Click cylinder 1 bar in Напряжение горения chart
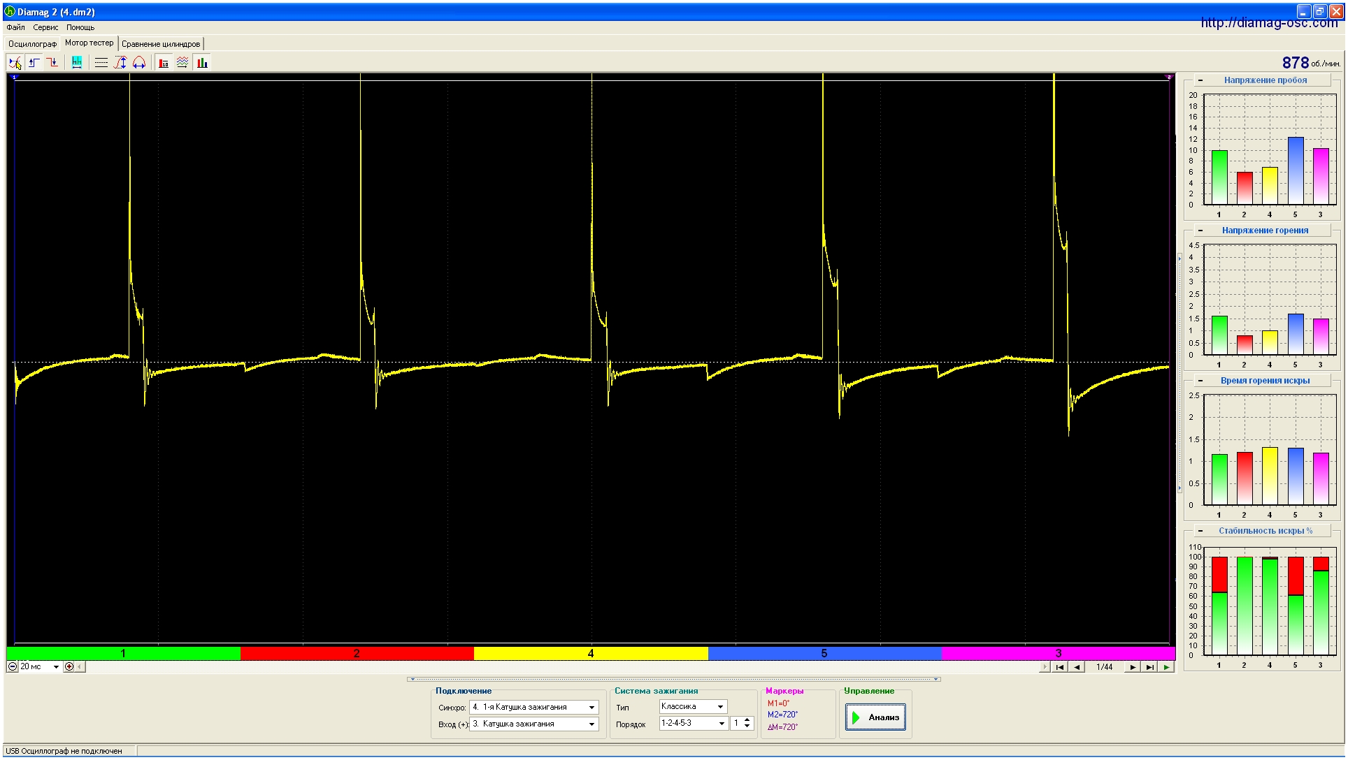The height and width of the screenshot is (760, 1348). point(1219,335)
